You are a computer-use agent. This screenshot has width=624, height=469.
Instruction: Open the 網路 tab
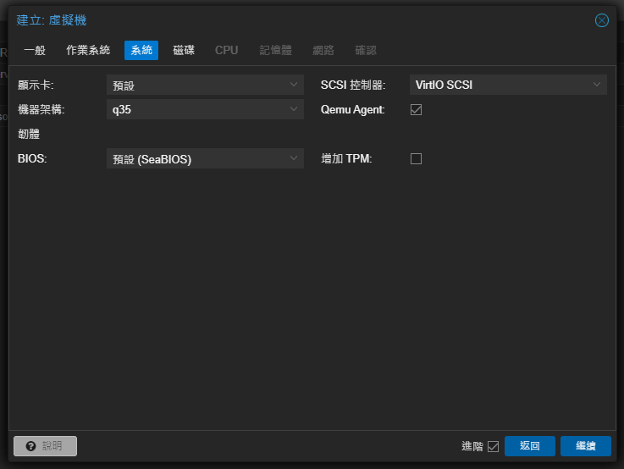323,50
